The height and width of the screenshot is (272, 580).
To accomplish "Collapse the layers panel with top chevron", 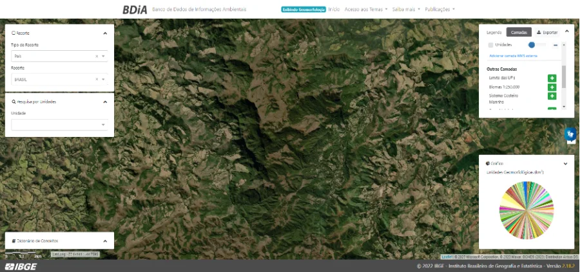I will click(566, 32).
